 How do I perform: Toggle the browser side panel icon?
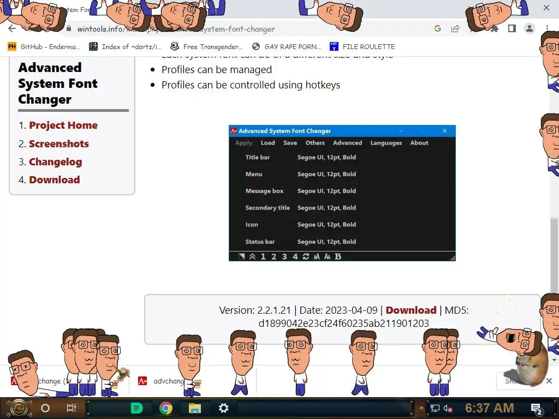tap(512, 28)
